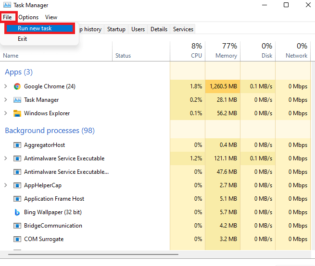
Task: Expand the AppHelperCap process entry
Action: tap(6, 185)
